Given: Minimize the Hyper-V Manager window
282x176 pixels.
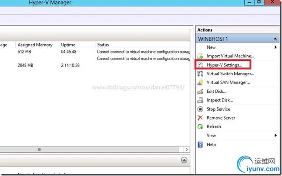Looking at the screenshot, I should pos(250,2).
